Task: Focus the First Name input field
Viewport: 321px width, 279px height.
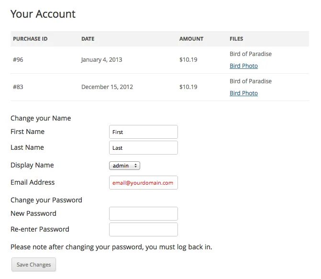Action: pyautogui.click(x=143, y=132)
